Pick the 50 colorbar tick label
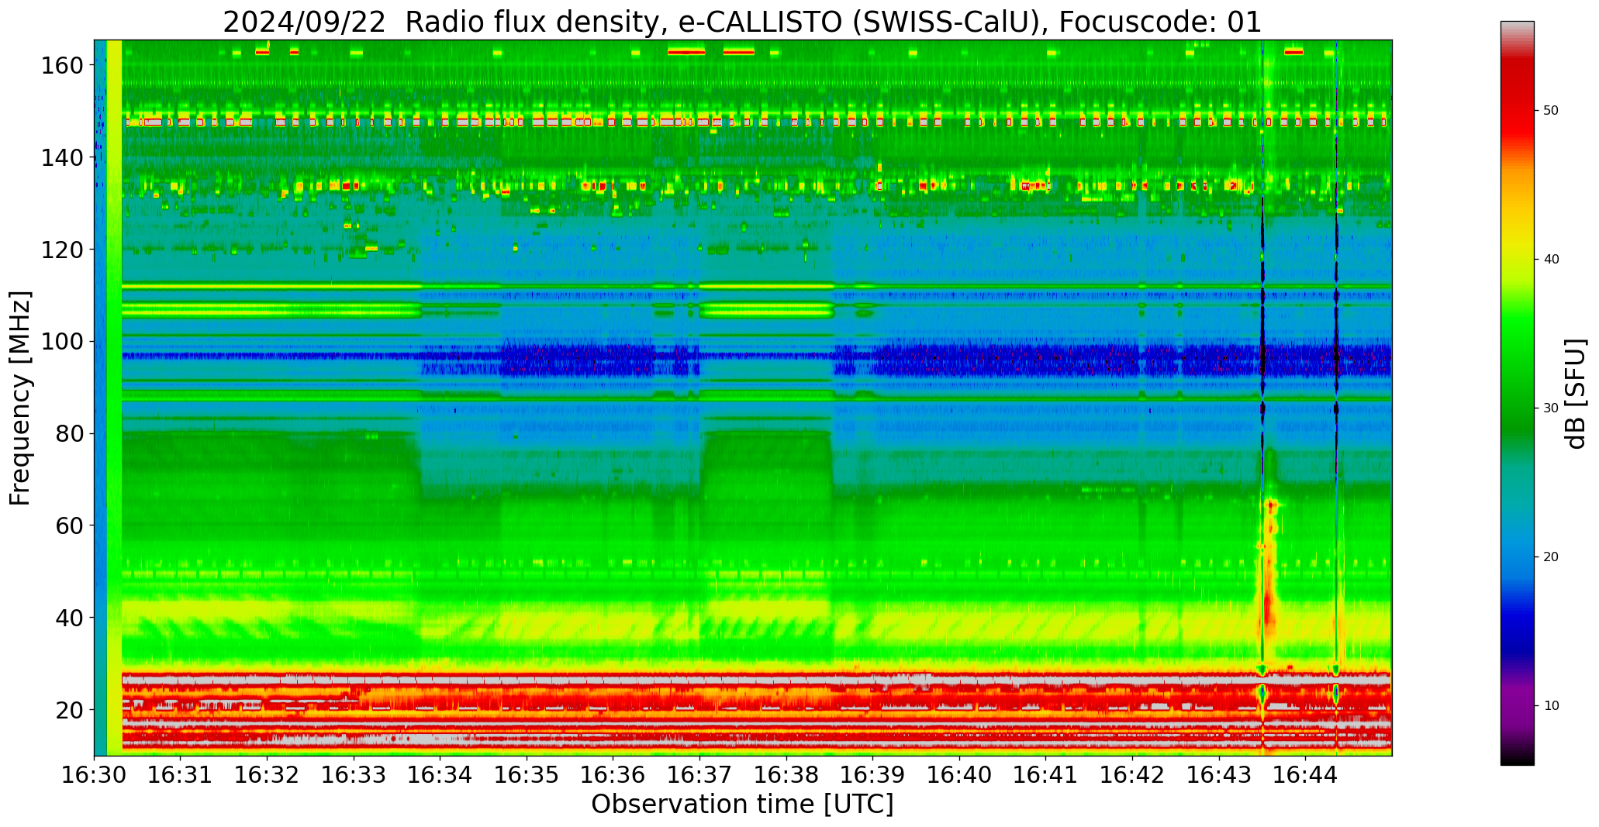 (1552, 110)
